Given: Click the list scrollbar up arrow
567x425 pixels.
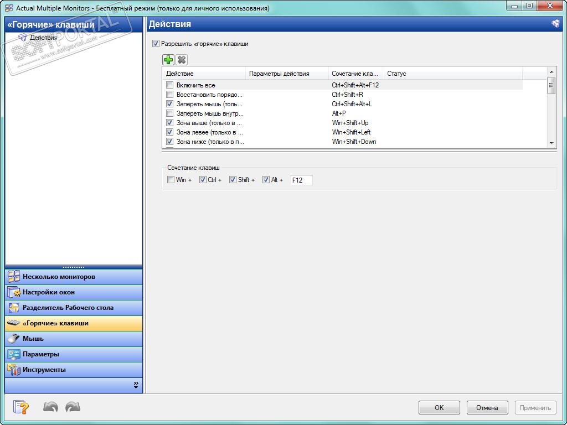Looking at the screenshot, I should (x=551, y=71).
